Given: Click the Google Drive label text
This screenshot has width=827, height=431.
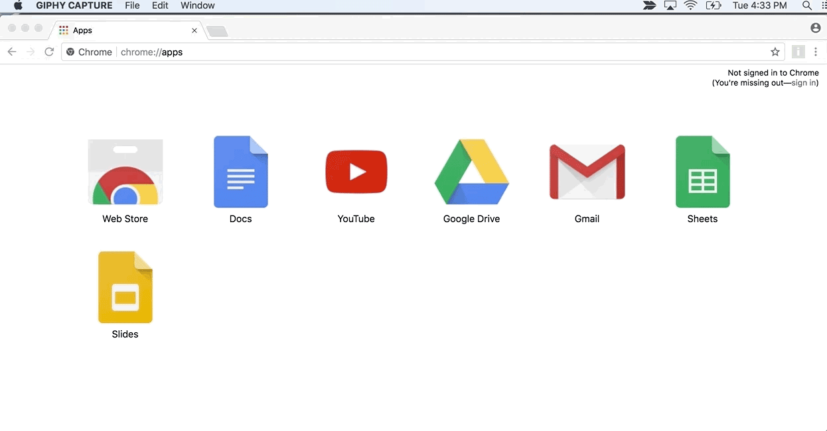Looking at the screenshot, I should pyautogui.click(x=472, y=219).
